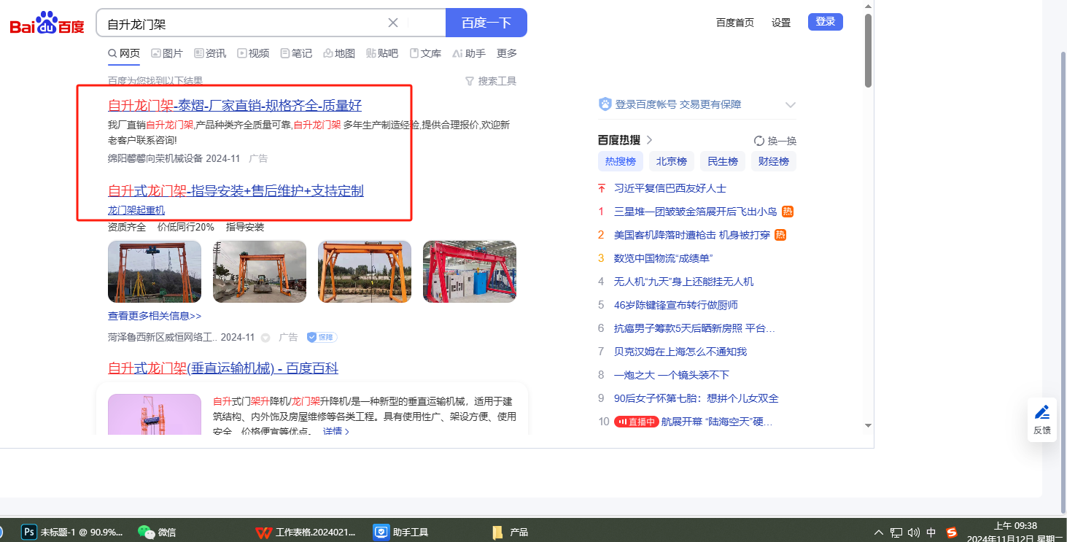Open WPS 工作表格 in the taskbar
This screenshot has width=1067, height=542.
click(x=306, y=532)
